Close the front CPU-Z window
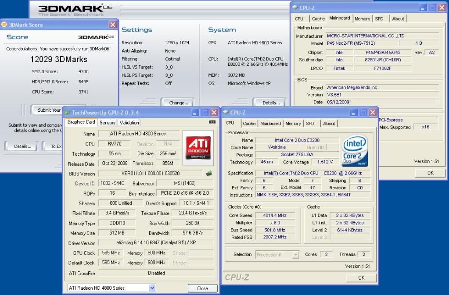 [x=373, y=112]
